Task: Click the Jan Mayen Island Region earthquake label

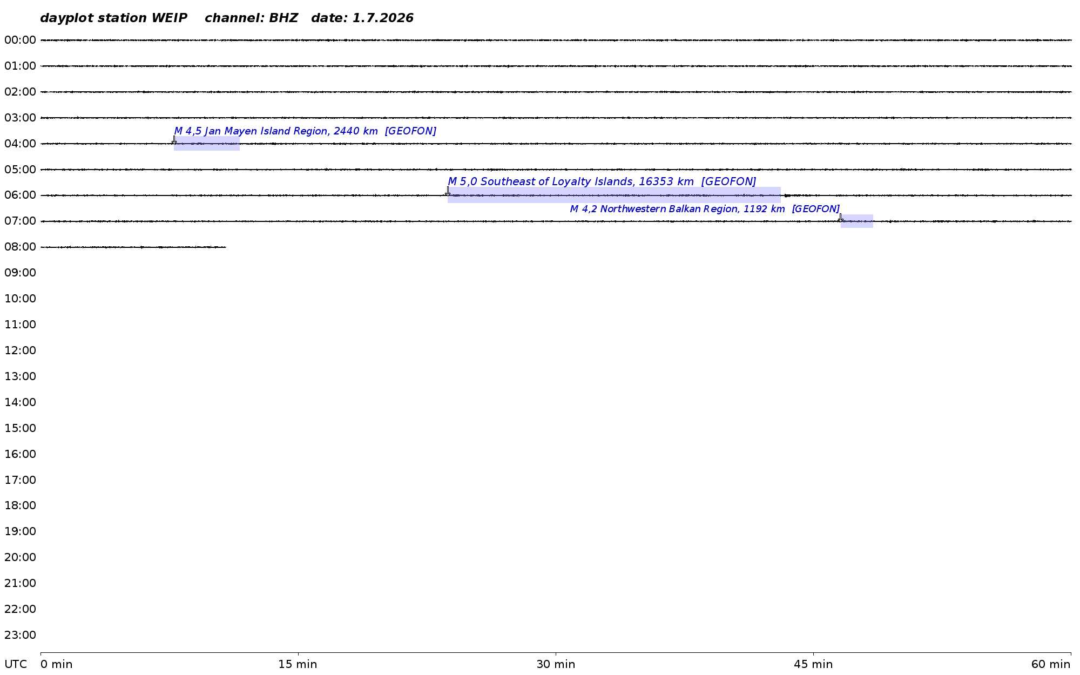Action: point(305,131)
